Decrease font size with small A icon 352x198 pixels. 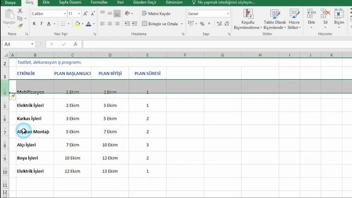click(x=93, y=14)
